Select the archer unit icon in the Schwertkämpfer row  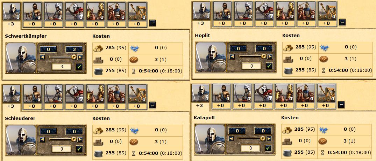coord(54,11)
